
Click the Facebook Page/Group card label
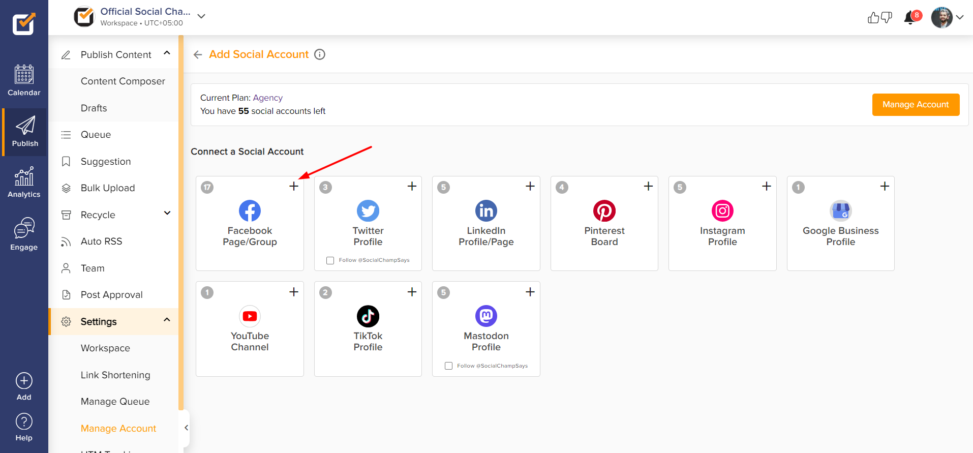pyautogui.click(x=250, y=236)
